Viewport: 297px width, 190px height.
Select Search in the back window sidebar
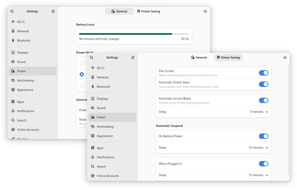(x=33, y=120)
